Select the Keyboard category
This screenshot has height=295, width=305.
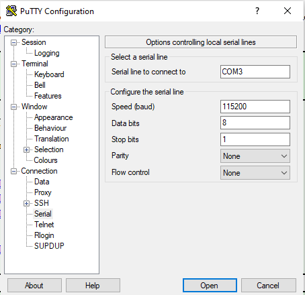(x=49, y=74)
